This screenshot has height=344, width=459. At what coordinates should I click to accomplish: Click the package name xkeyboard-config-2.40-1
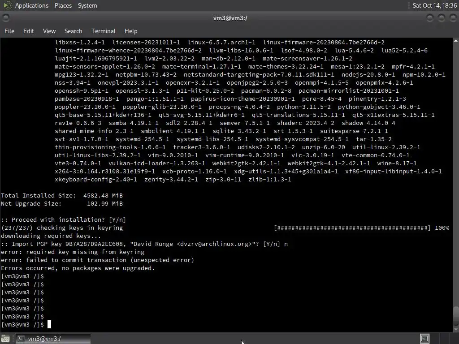click(96, 180)
